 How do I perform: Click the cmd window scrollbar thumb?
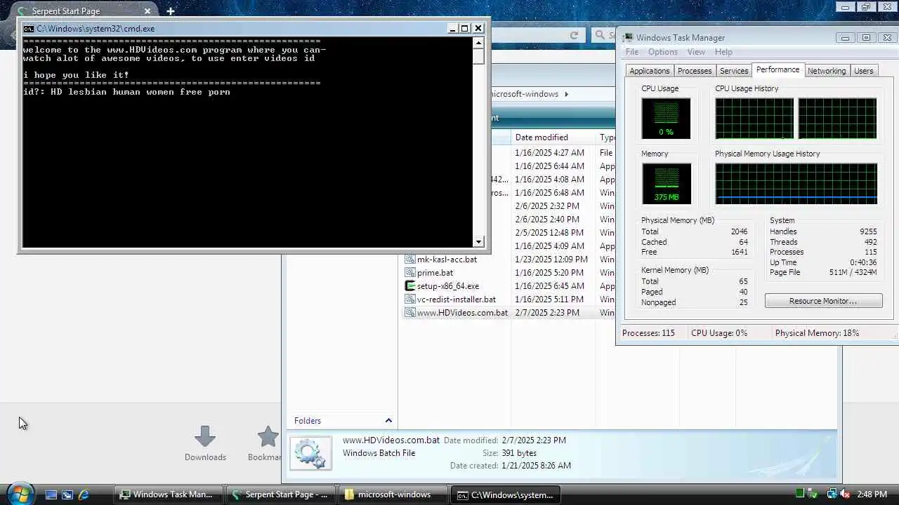point(479,56)
